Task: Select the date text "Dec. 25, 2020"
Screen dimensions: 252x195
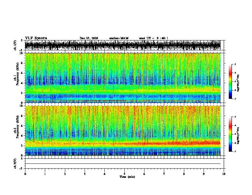Action: coord(89,38)
